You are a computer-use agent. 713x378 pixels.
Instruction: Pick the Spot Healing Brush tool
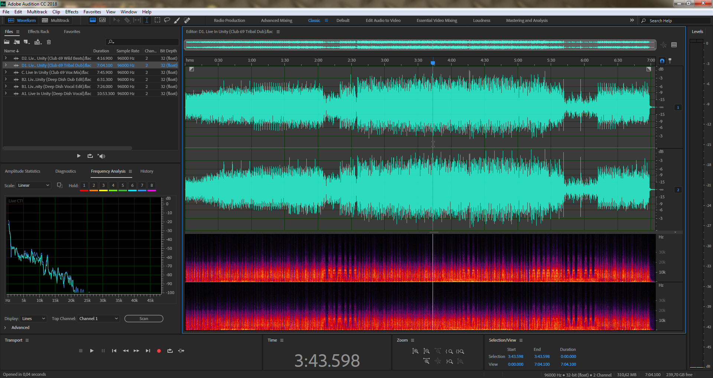coord(187,20)
